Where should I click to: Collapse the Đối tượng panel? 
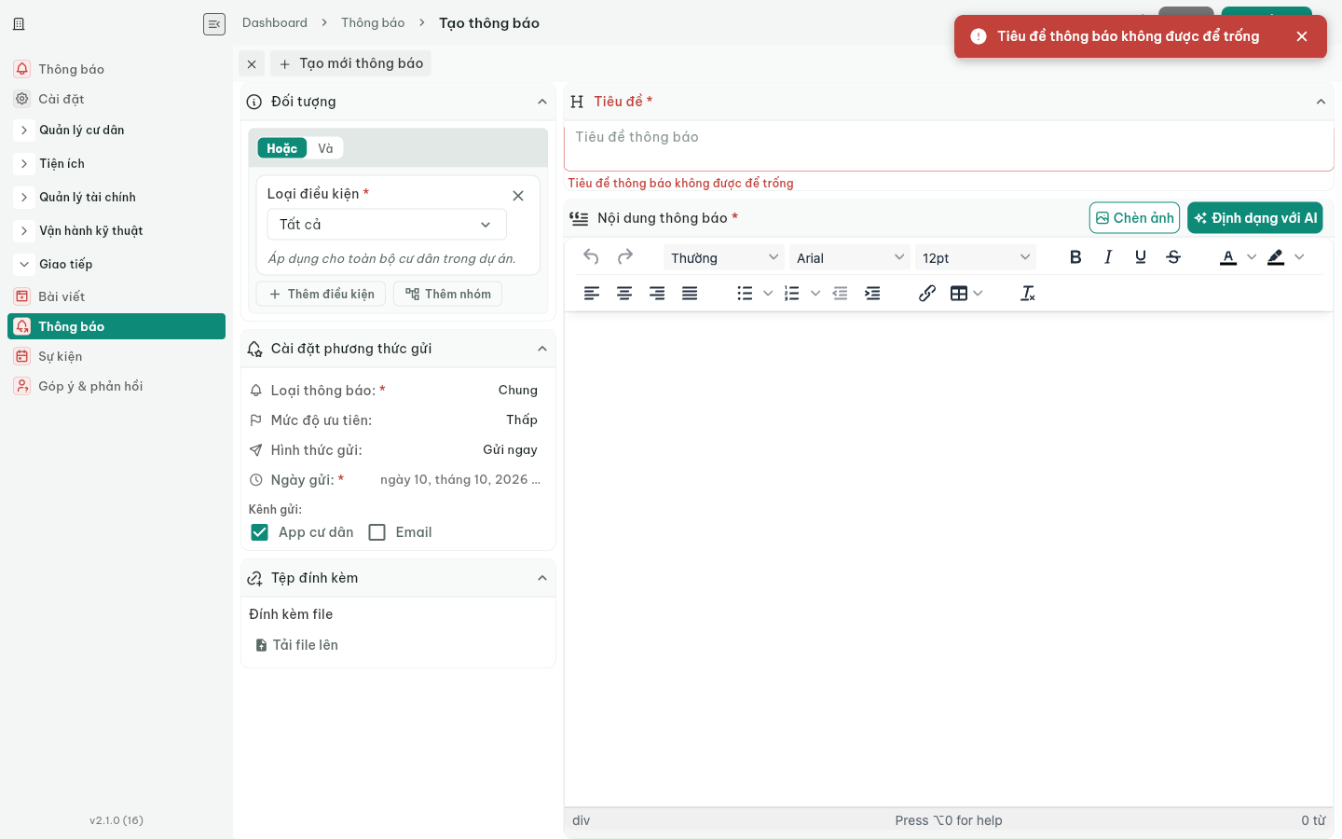(542, 102)
